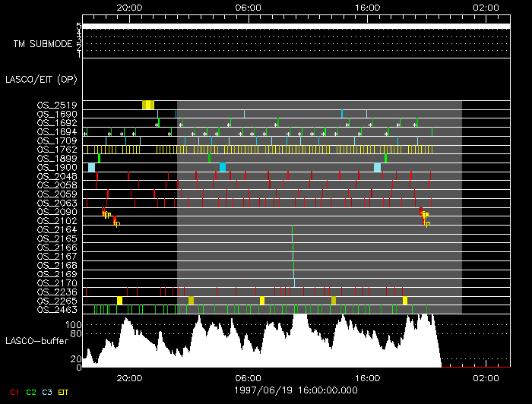
Task: Select leftmost yellow block in OS_2265 row
Action: 120,301
